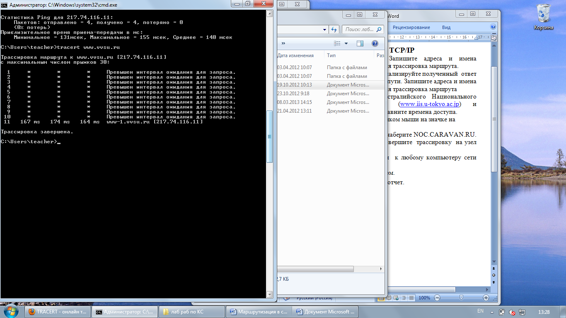Expand Explorer toolbar overflow chevron
The width and height of the screenshot is (566, 318).
283,43
